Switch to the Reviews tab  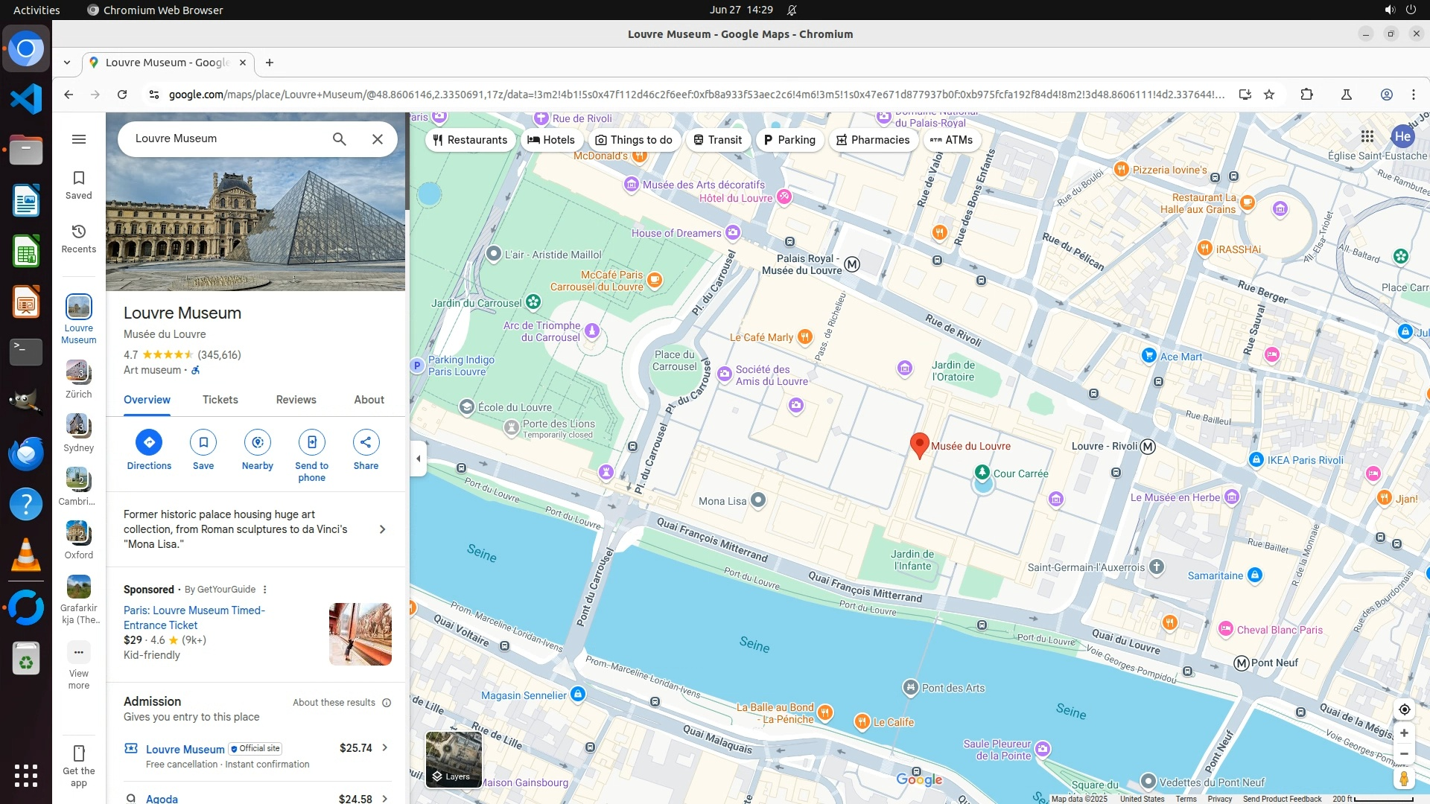(x=296, y=400)
